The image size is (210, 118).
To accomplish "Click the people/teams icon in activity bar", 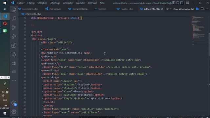I will tap(14, 63).
